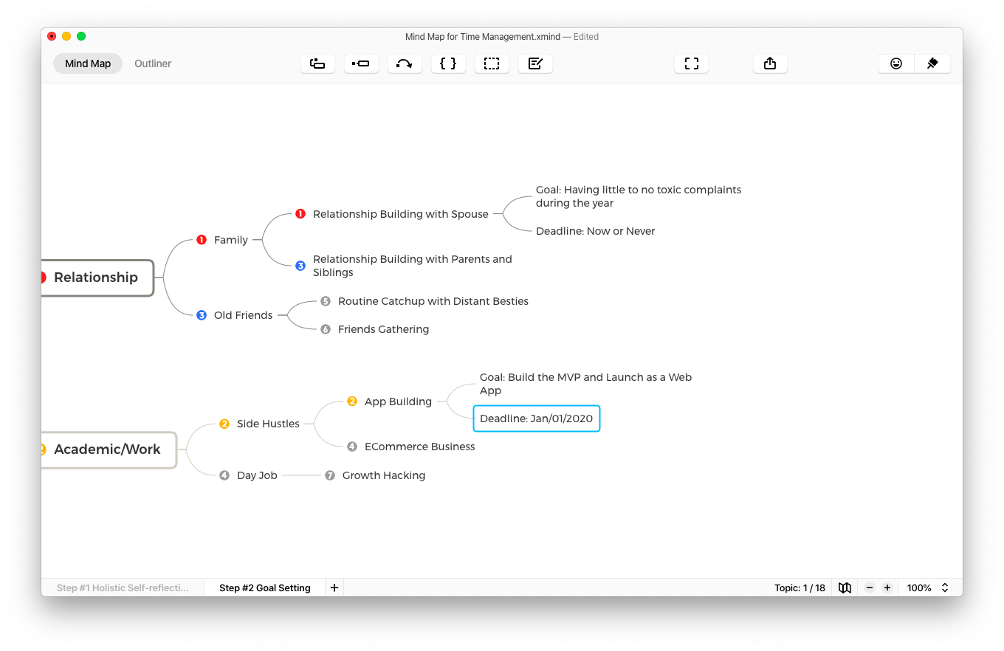Select Routine Catchup with Distant Besties topic
Screen dimensions: 1004x651
click(x=433, y=301)
